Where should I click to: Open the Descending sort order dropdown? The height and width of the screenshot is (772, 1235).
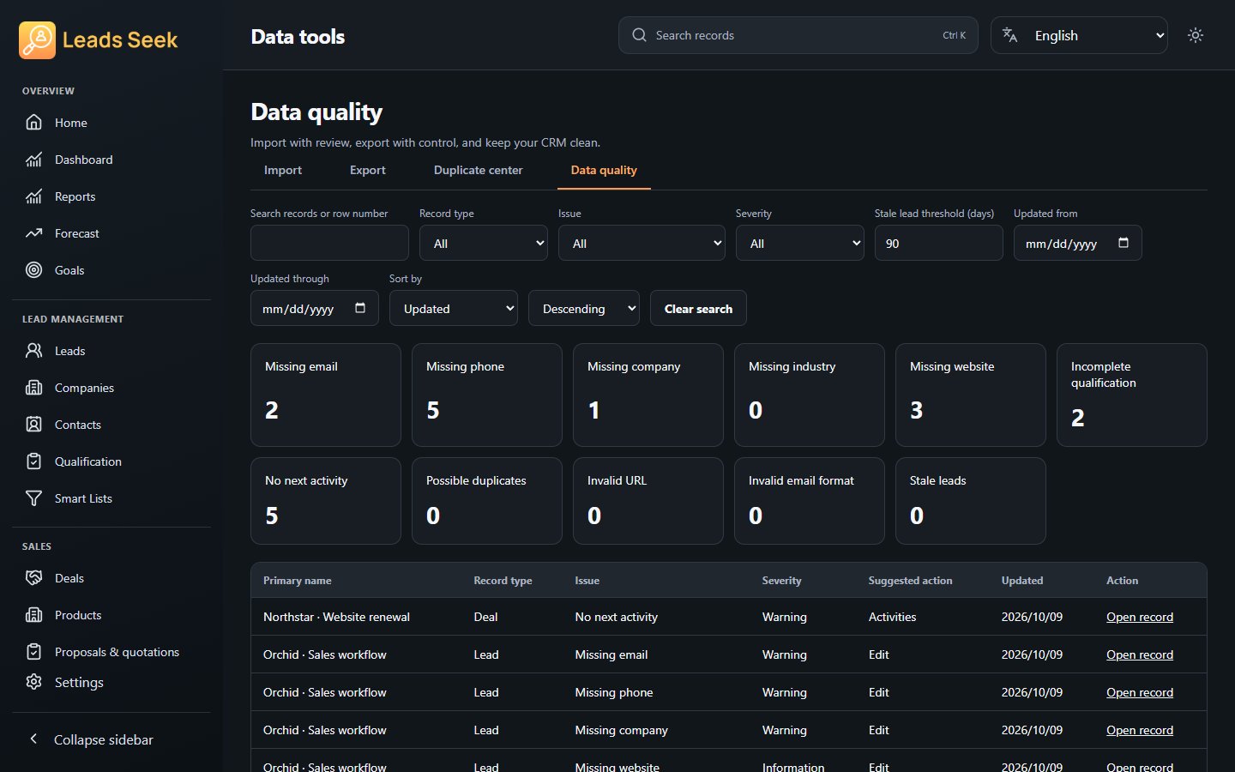point(584,308)
